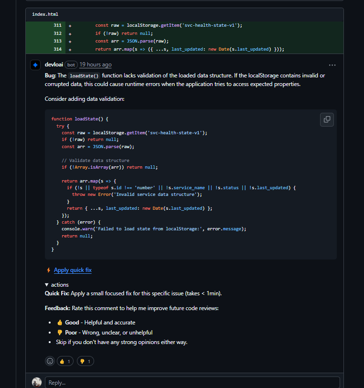The image size is (364, 388).
Task: Click the bot badge next to devloai
Action: pos(71,65)
